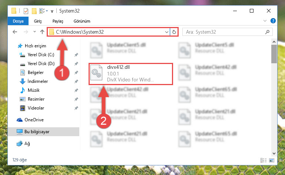285x175 pixels.
Task: Click the search magnifier icon
Action: [267, 32]
